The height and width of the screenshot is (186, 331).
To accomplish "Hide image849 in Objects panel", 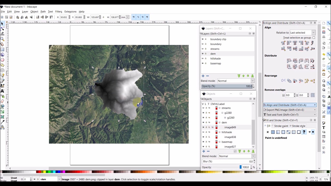I will coord(203,127).
